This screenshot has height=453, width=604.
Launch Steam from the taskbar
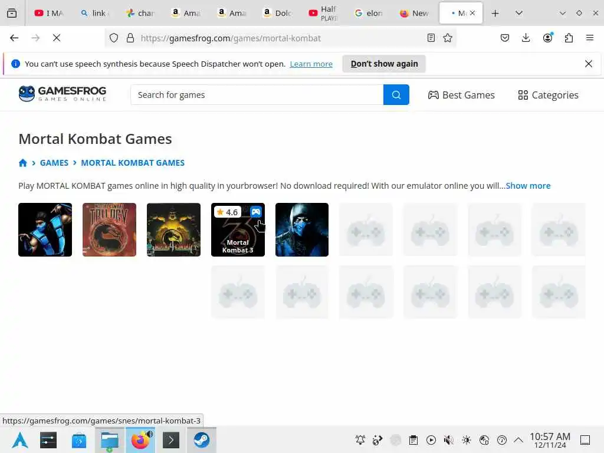[202, 440]
